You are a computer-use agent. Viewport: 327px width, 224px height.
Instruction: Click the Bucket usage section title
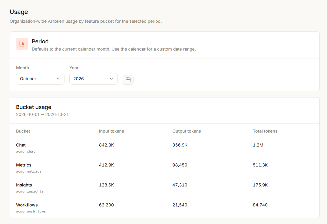point(34,107)
